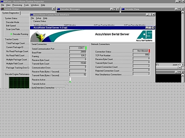The width and height of the screenshot is (185, 138).
Task: Minimize the Decoder View window
Action: click(176, 9)
